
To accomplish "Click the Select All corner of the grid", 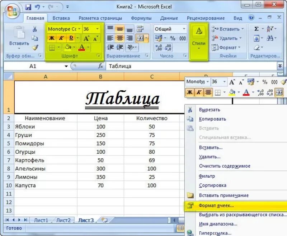I will (x=9, y=76).
